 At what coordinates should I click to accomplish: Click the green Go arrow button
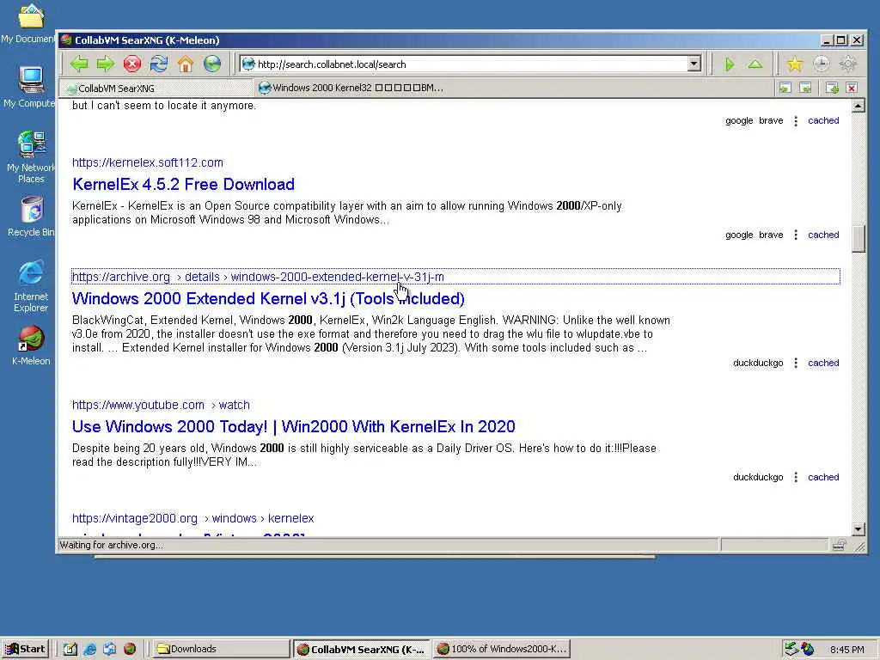(x=729, y=64)
